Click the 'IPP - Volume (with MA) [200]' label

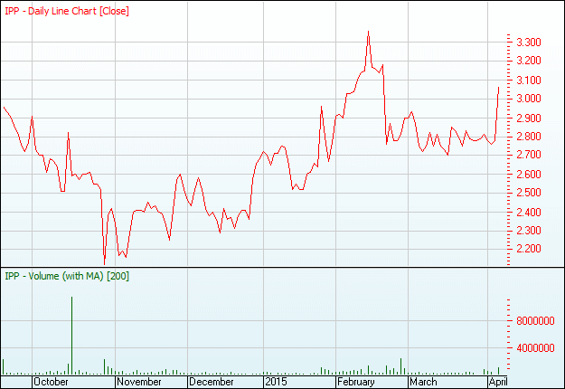tap(67, 276)
